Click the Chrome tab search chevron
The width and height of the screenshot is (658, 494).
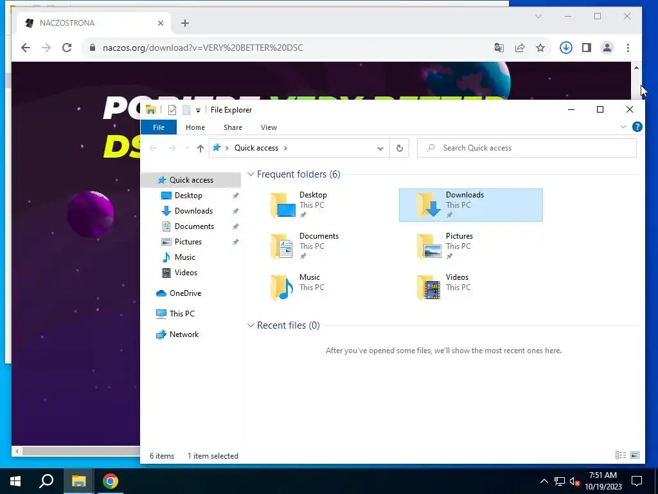pos(538,16)
